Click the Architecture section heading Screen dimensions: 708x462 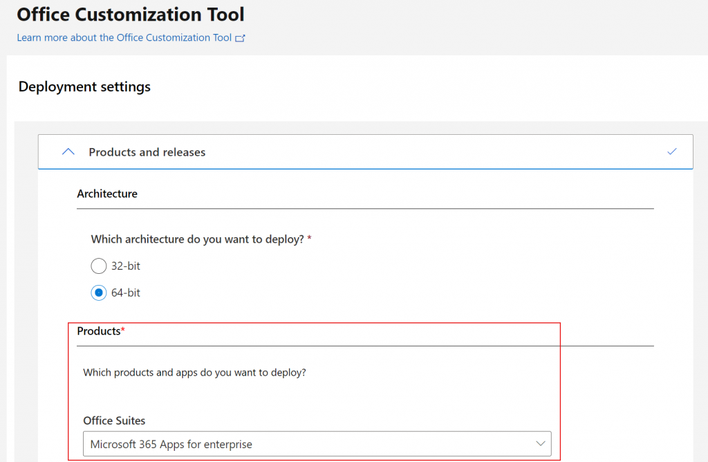107,194
